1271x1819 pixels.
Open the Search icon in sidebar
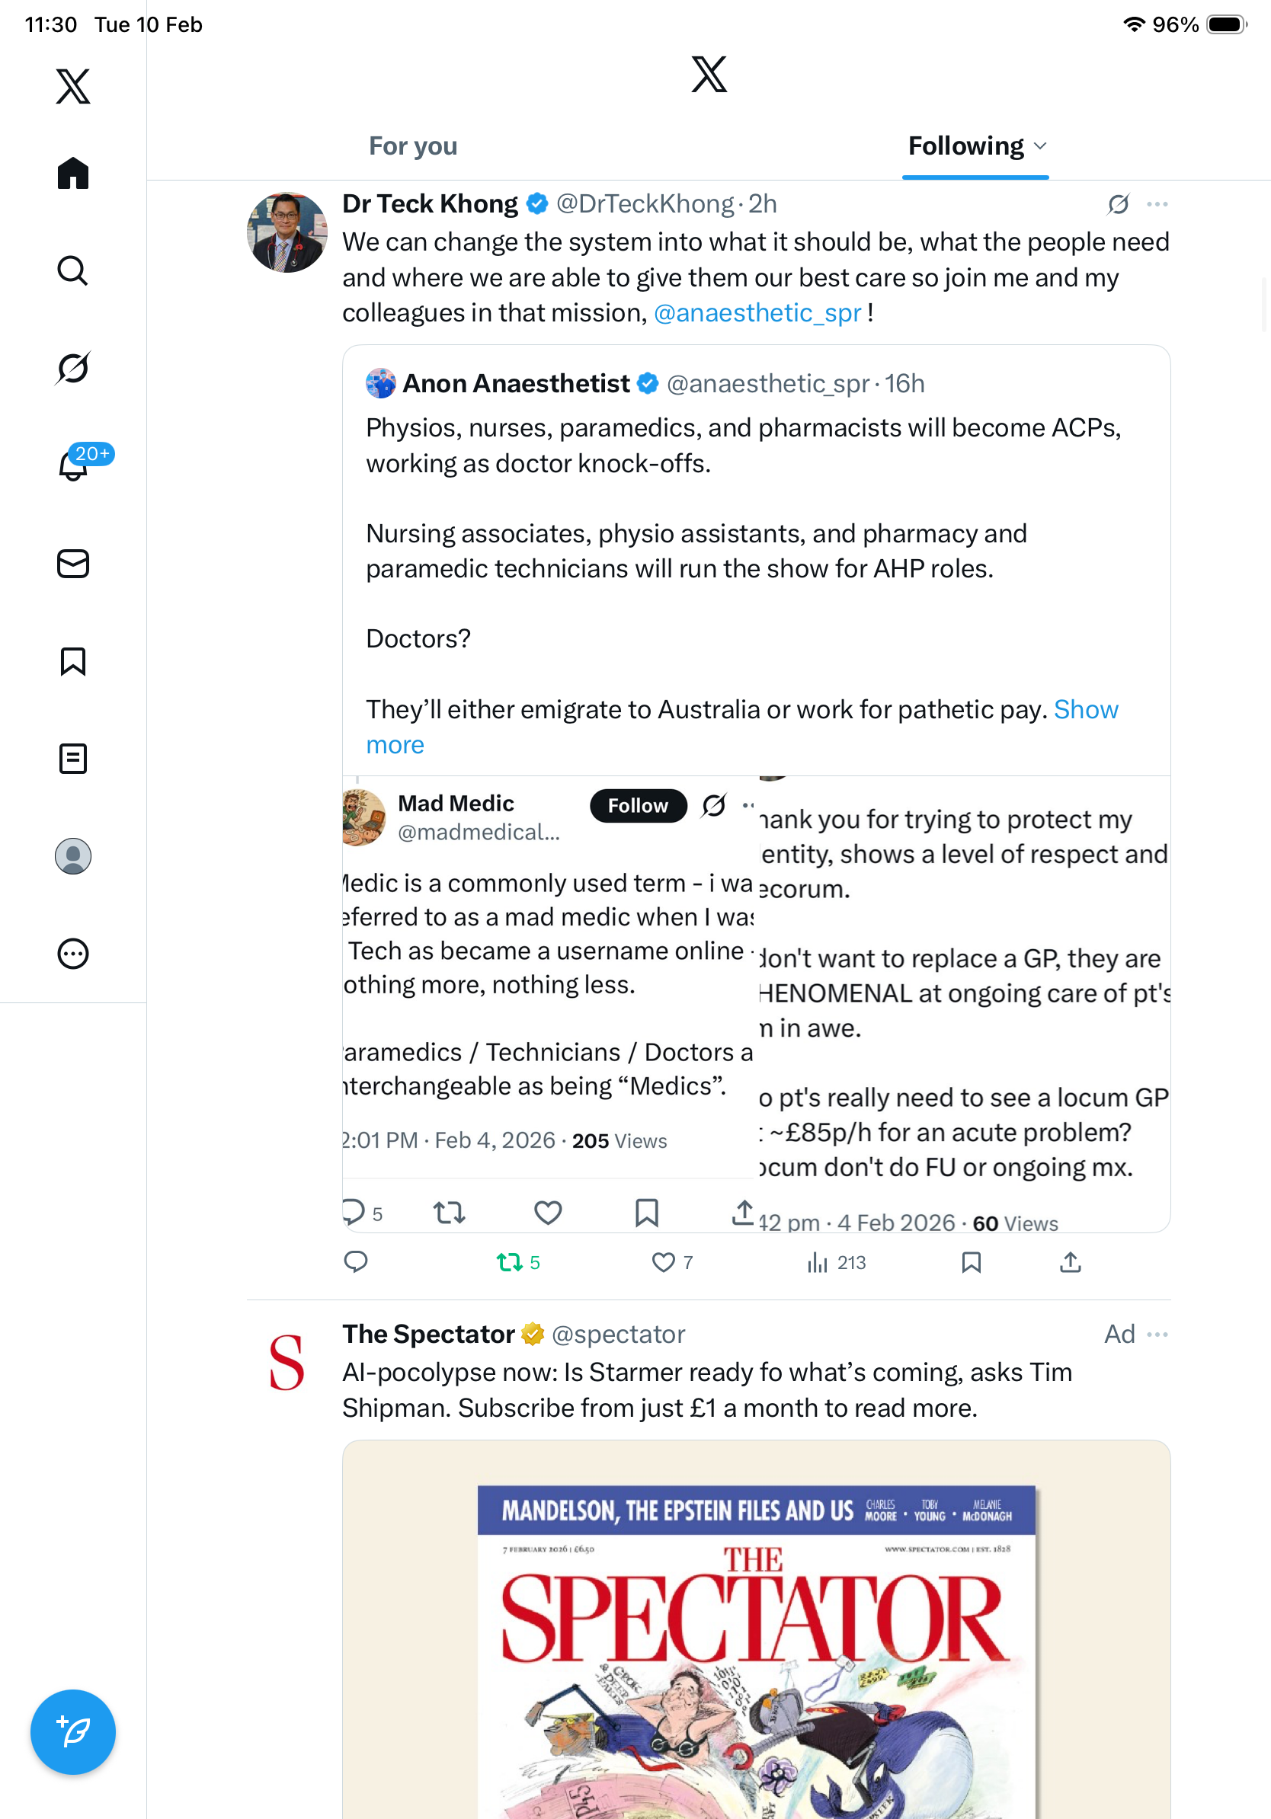click(x=72, y=271)
